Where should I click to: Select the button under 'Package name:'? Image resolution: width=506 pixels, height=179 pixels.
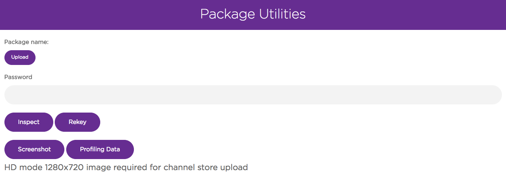tap(20, 58)
